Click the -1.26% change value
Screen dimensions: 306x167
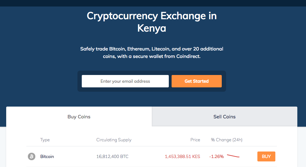[216, 156]
